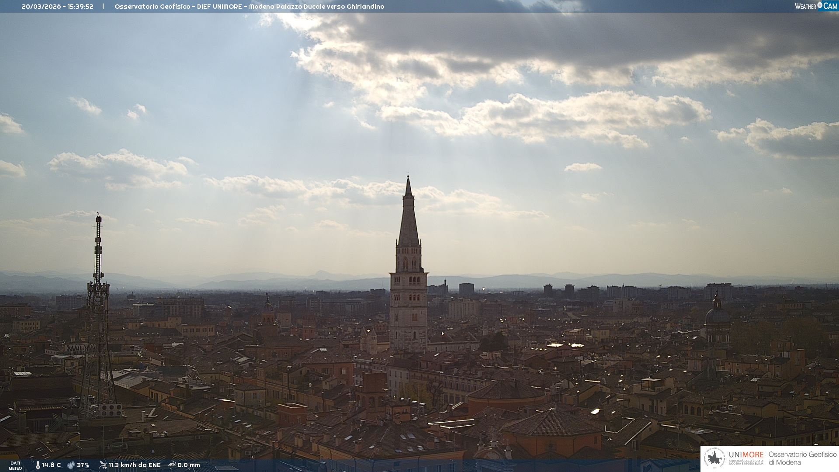
Task: Click the 20/03/2026 date stamp
Action: pos(42,7)
